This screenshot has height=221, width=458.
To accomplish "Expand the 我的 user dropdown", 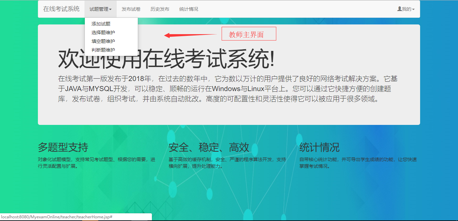I will click(406, 9).
